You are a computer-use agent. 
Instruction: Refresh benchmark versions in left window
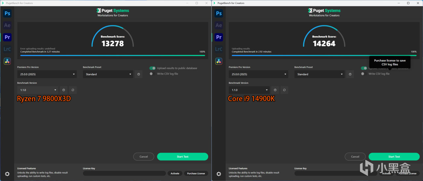(73, 90)
